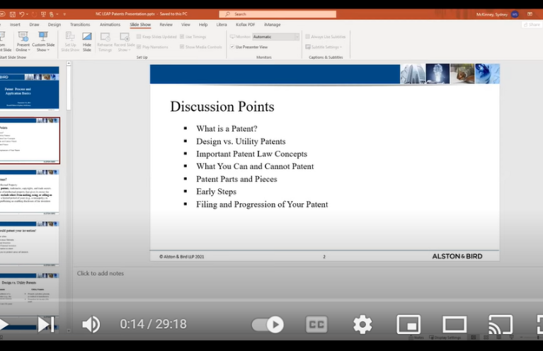Click the MS account avatar
The height and width of the screenshot is (351, 543).
[515, 14]
